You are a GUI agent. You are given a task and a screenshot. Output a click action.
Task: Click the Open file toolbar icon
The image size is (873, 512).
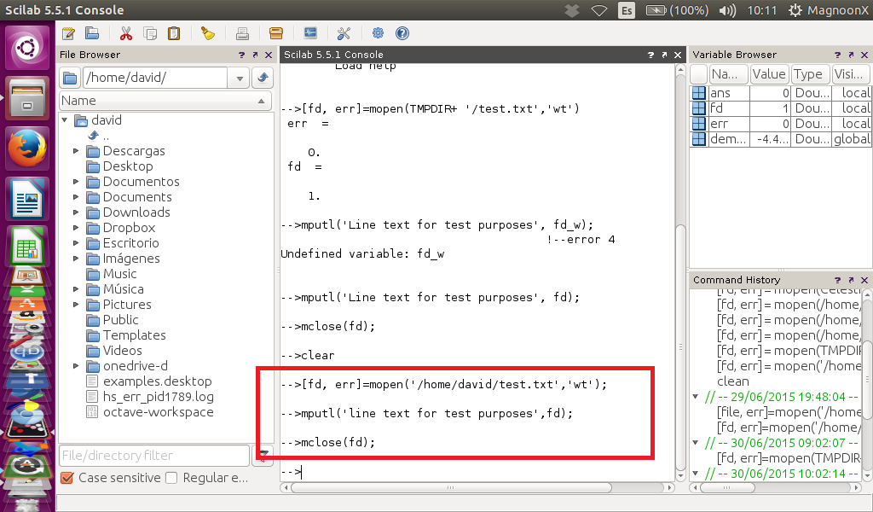click(x=92, y=33)
